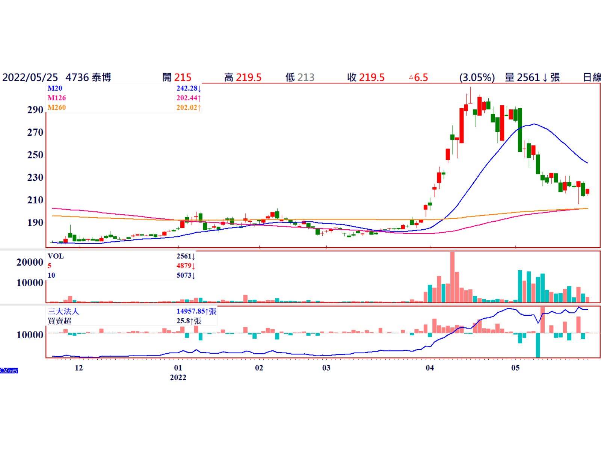Screen dimensions: 601x451
Task: Select the M260 moving average legend label
Action: click(57, 107)
